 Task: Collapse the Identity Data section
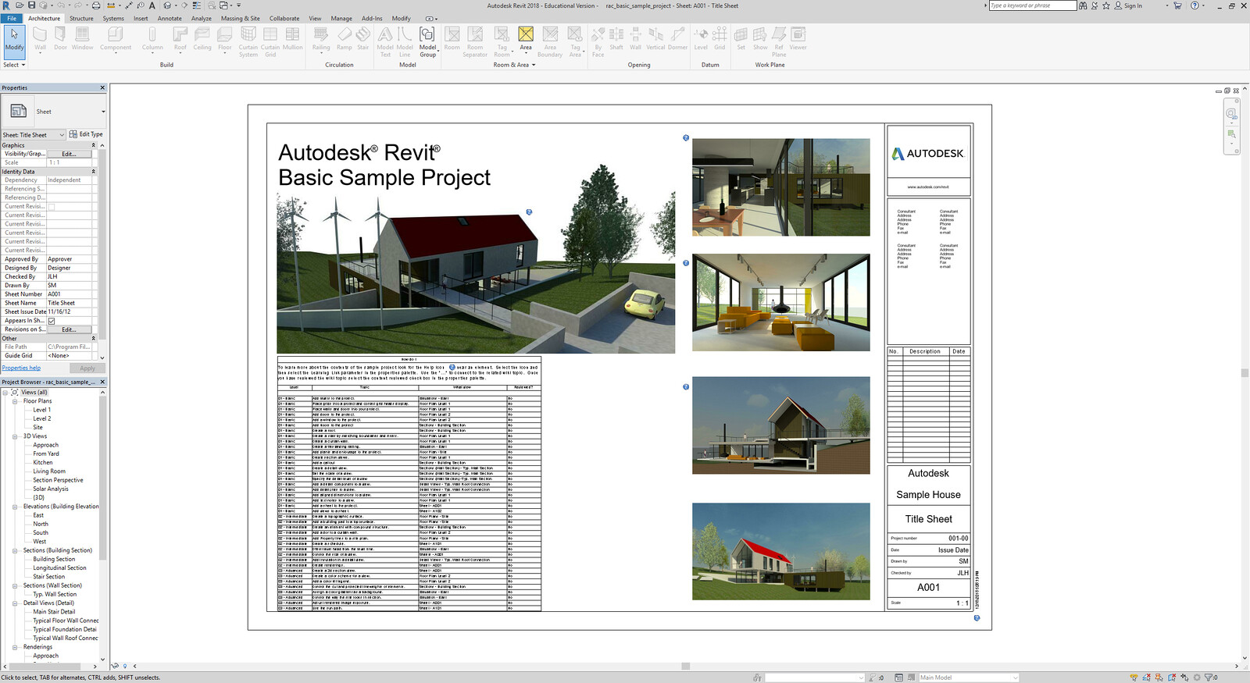pyautogui.click(x=94, y=172)
